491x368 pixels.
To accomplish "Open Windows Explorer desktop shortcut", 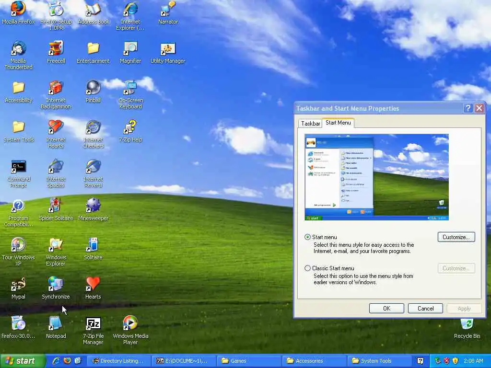I will click(x=56, y=252).
